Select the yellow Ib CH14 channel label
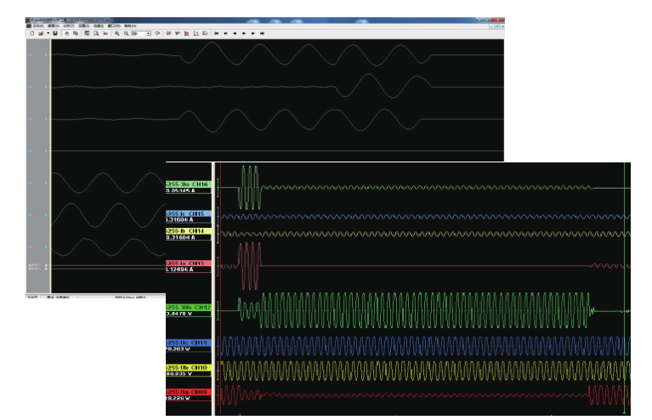Image resolution: width=652 pixels, height=420 pixels. [187, 230]
